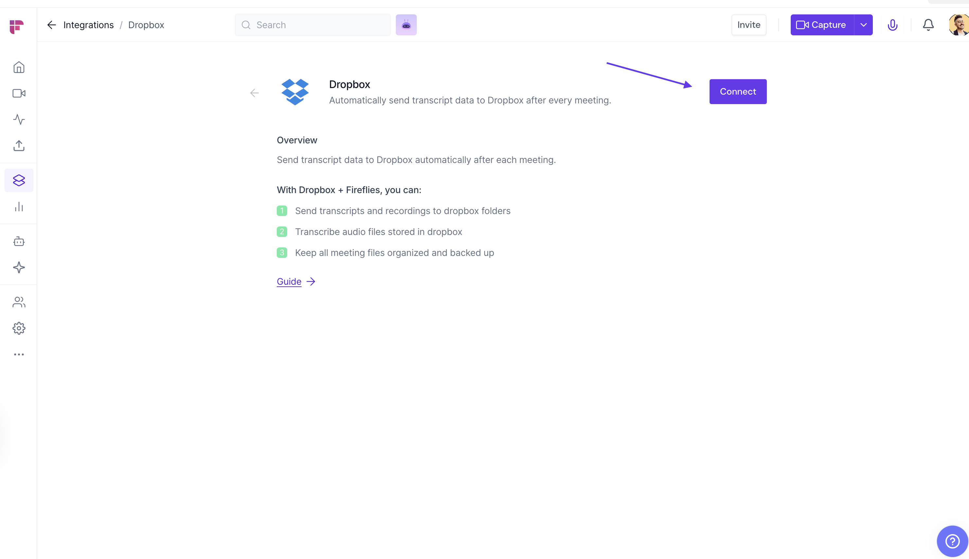969x559 pixels.
Task: Expand the three-dots more menu
Action: coord(19,354)
